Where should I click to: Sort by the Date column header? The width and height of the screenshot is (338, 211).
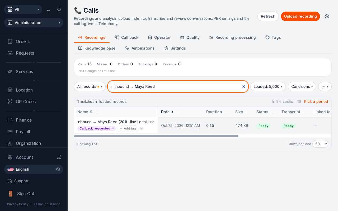(167, 112)
